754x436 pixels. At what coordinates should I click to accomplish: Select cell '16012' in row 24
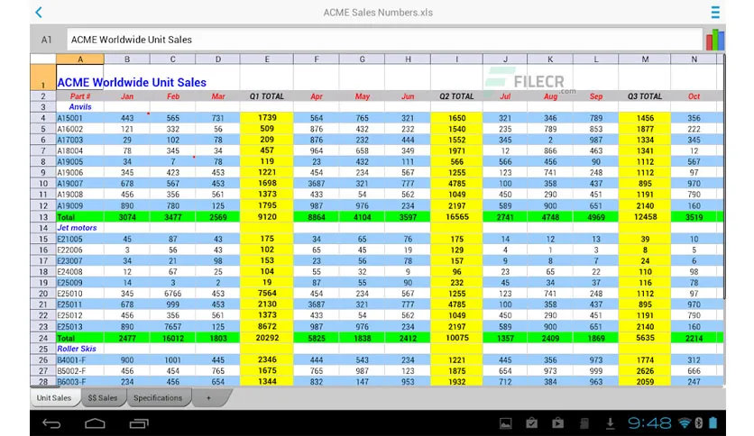(x=172, y=338)
